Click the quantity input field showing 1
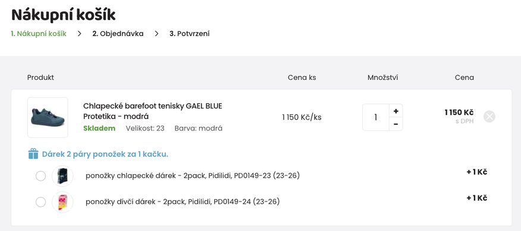Screen dimensions: 521x231 (376, 117)
